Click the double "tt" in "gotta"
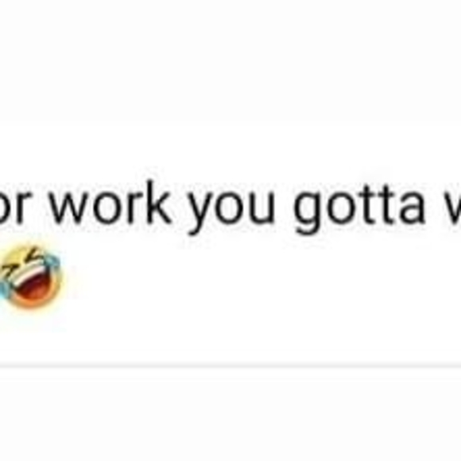Viewport: 461px width, 461px height. pyautogui.click(x=379, y=204)
